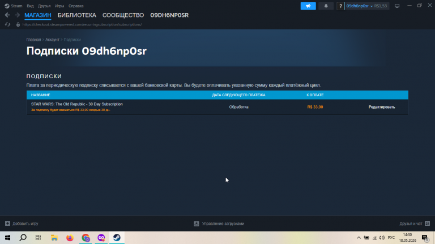
Task: Launch Firefox from the taskbar
Action: [70, 238]
